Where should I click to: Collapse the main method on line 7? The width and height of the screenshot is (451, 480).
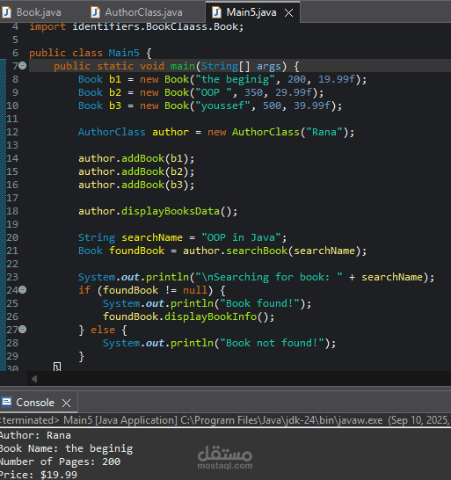23,66
